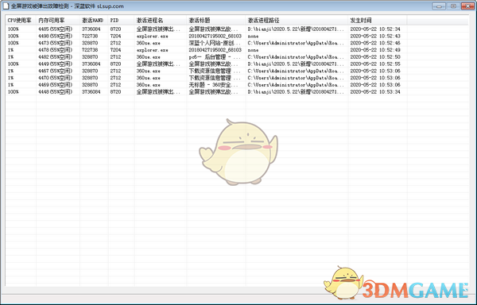Click CPU 100% in the 10:52:46 row
This screenshot has width=477, height=305.
[13, 43]
